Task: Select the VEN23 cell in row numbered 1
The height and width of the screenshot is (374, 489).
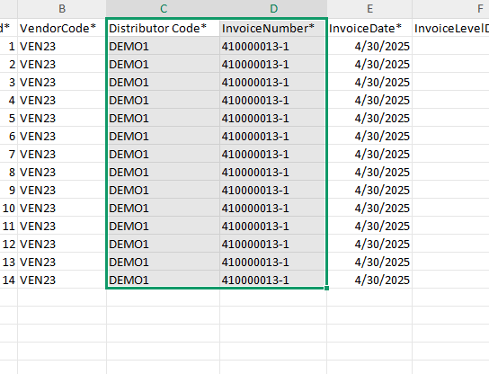Action: (x=62, y=46)
